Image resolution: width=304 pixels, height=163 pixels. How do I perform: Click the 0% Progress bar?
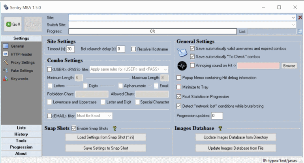pos(152,32)
